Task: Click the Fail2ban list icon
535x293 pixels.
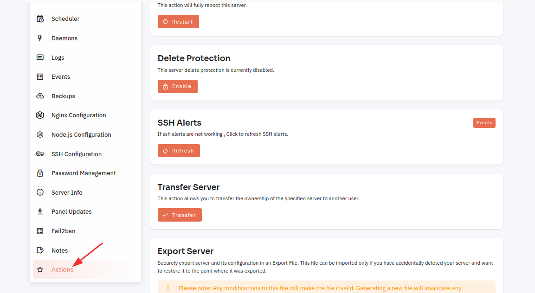Action: pyautogui.click(x=40, y=231)
